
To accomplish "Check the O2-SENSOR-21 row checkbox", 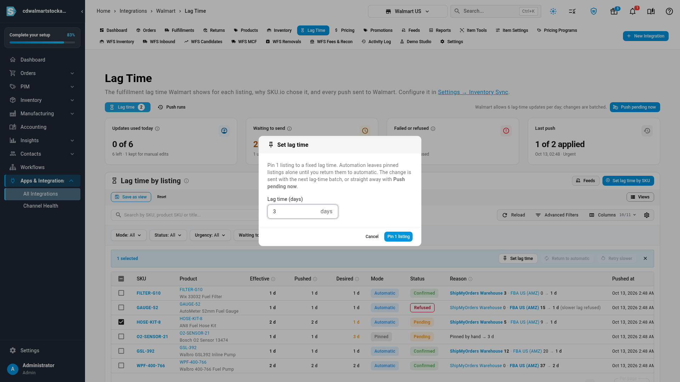I will [121, 337].
